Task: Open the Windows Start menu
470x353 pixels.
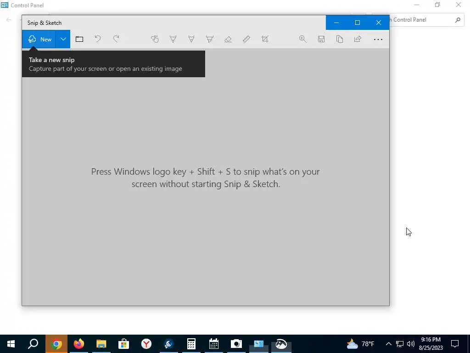Action: [11, 344]
